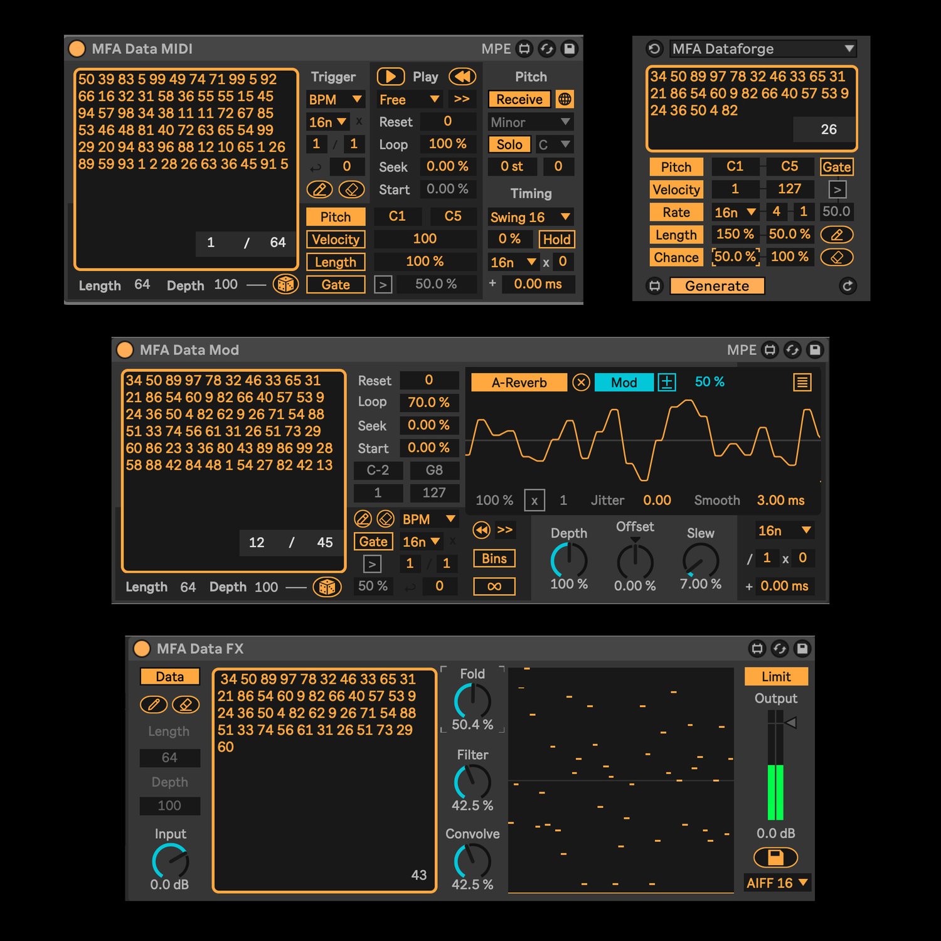This screenshot has width=941, height=941.
Task: Select the pencil draw tool in MFA Data MIDI
Action: (x=320, y=189)
